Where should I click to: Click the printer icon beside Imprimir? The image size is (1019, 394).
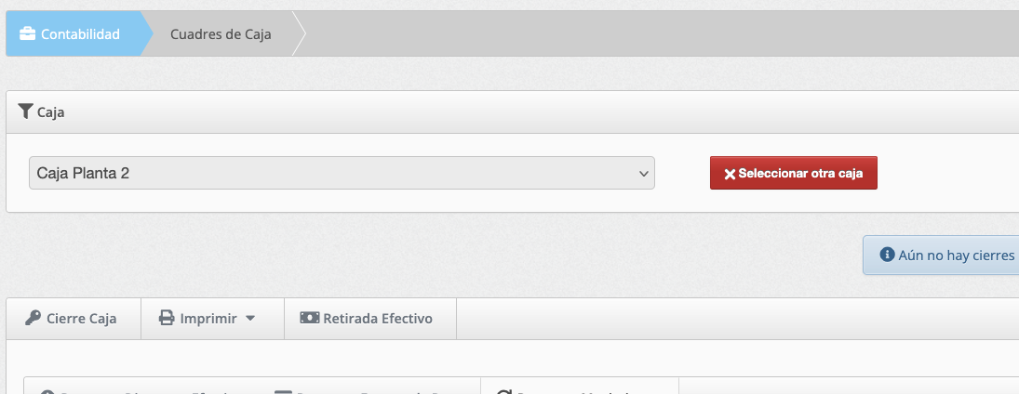[x=167, y=319]
